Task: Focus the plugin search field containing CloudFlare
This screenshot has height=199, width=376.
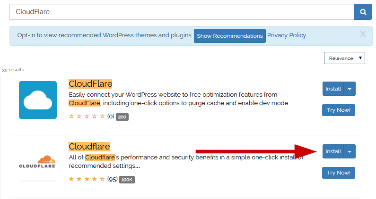Action: click(x=182, y=12)
